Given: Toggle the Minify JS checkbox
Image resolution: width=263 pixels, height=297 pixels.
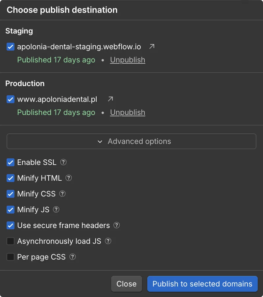Looking at the screenshot, I should (x=11, y=210).
